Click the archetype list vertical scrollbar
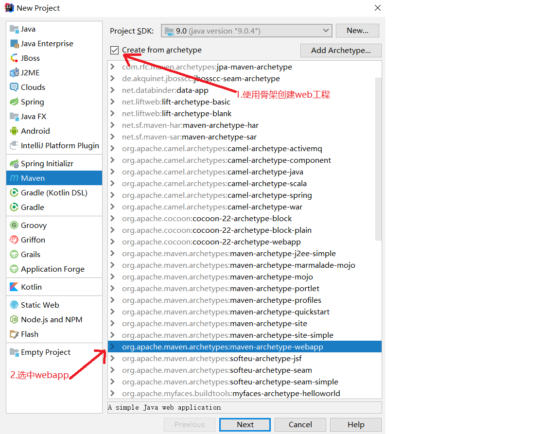The image size is (560, 434). coord(379,159)
